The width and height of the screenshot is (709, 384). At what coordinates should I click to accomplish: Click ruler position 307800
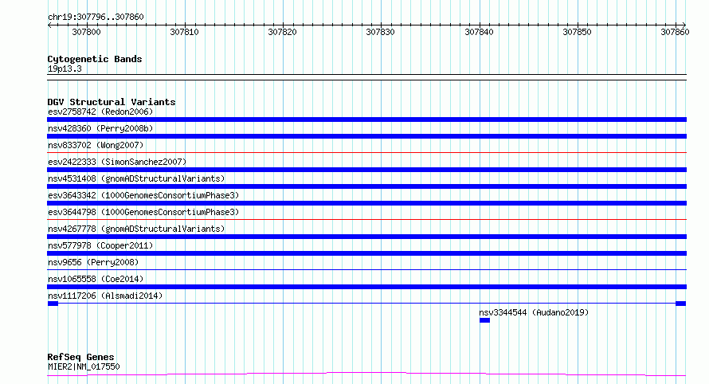tap(86, 32)
